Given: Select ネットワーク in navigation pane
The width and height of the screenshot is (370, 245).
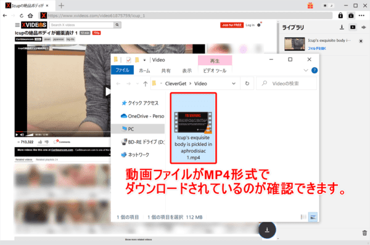Looking at the screenshot, I should [x=135, y=155].
